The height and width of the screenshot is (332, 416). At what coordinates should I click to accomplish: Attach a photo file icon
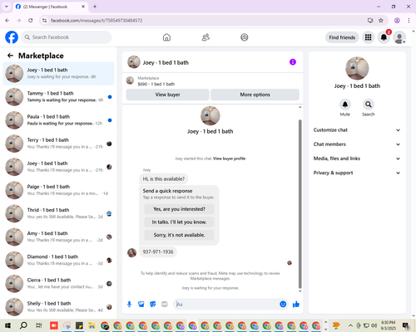coord(141,305)
